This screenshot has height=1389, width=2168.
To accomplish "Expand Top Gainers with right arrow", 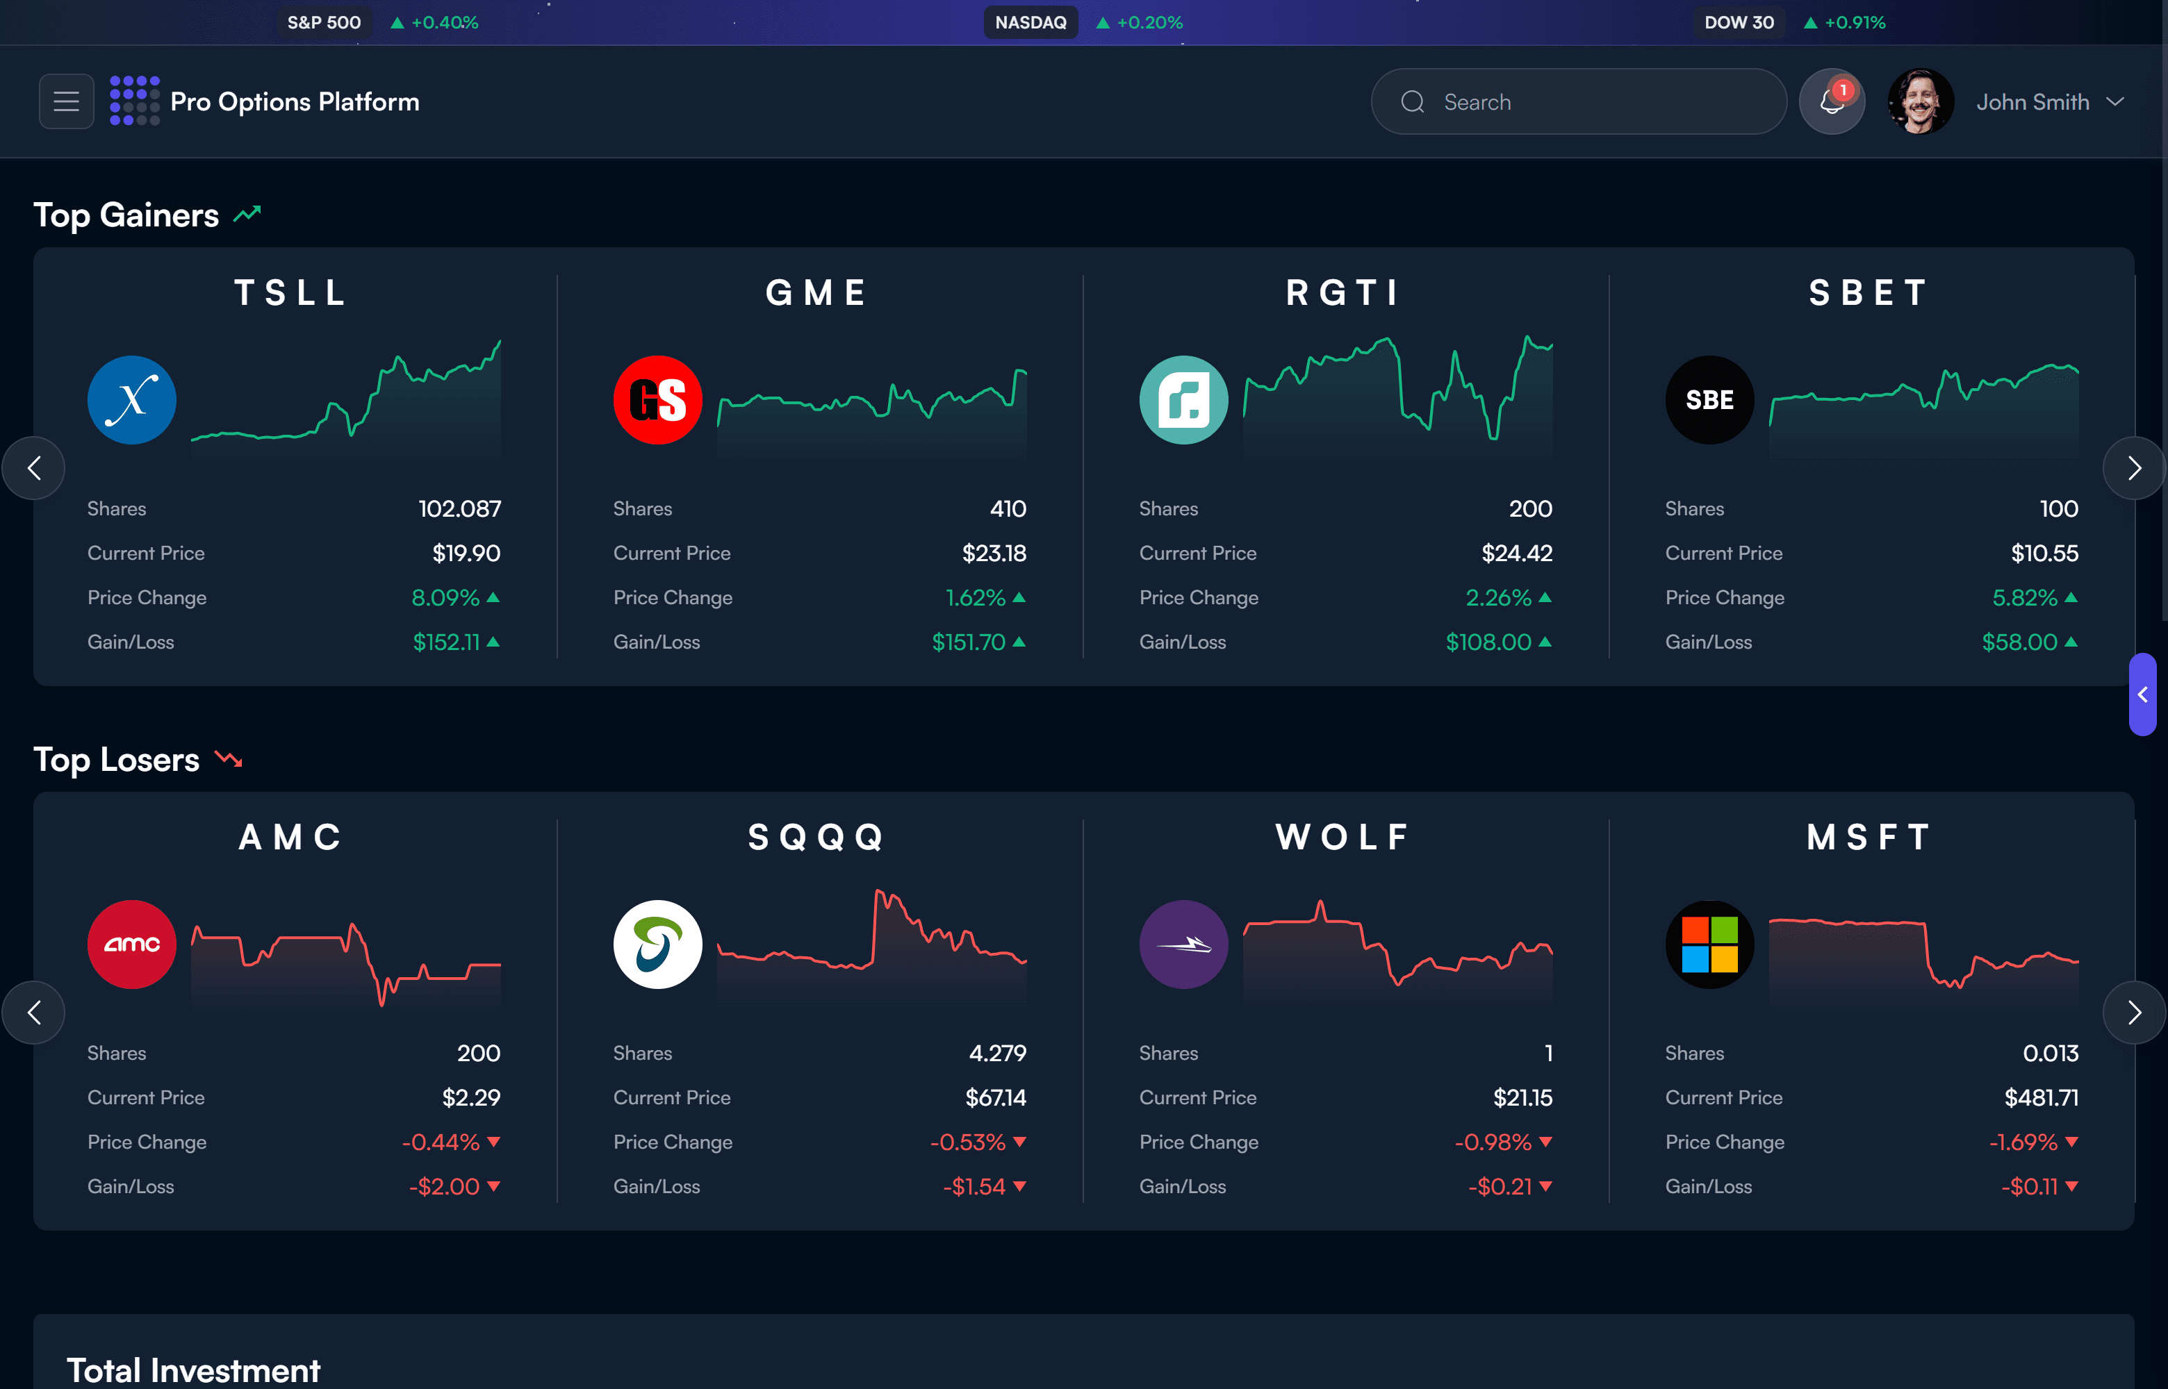I will click(2134, 468).
